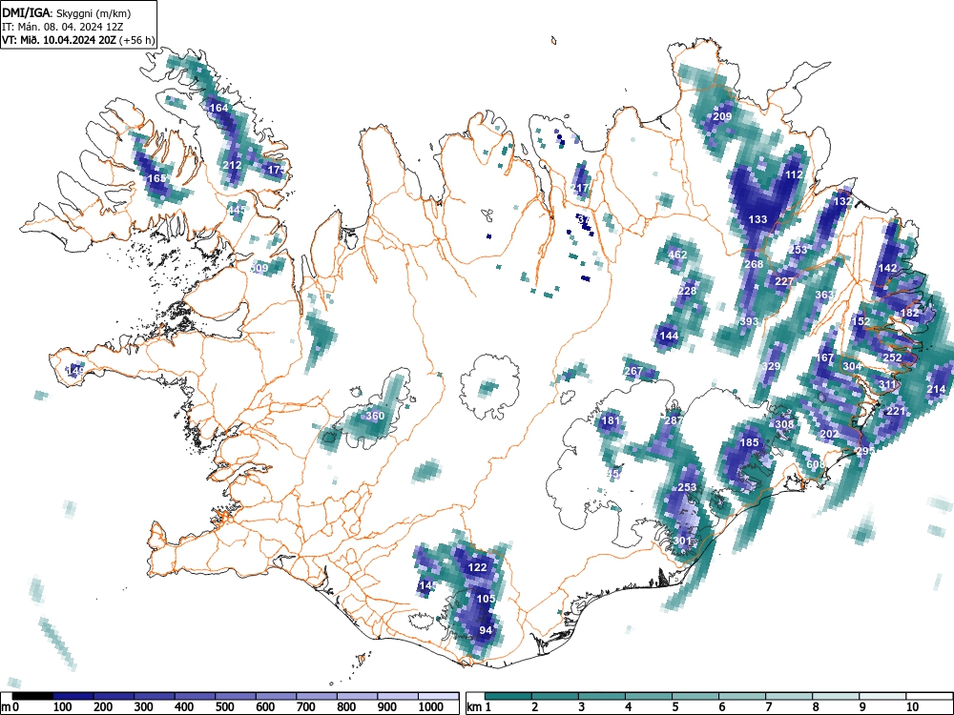Screen dimensions: 954x715
Task: Click the visibility value 445 on the map
Action: [x=237, y=210]
